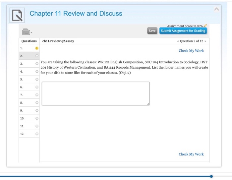This screenshot has width=232, height=180.
Task: Select the question 2 status circle
Action: point(37,56)
